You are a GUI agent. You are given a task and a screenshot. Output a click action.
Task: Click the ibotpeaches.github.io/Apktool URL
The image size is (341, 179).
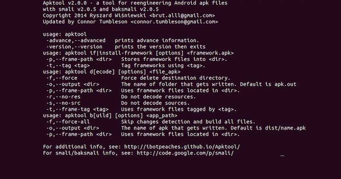click(182, 147)
